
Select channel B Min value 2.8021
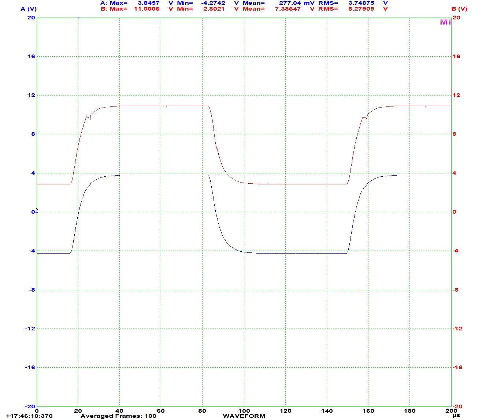pos(214,9)
